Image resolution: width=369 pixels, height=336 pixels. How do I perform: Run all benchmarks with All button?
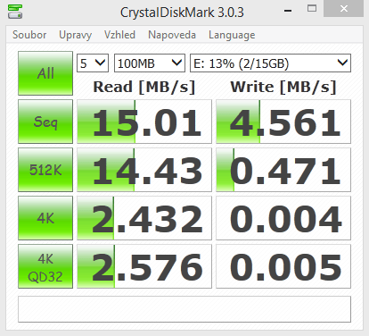coord(45,73)
